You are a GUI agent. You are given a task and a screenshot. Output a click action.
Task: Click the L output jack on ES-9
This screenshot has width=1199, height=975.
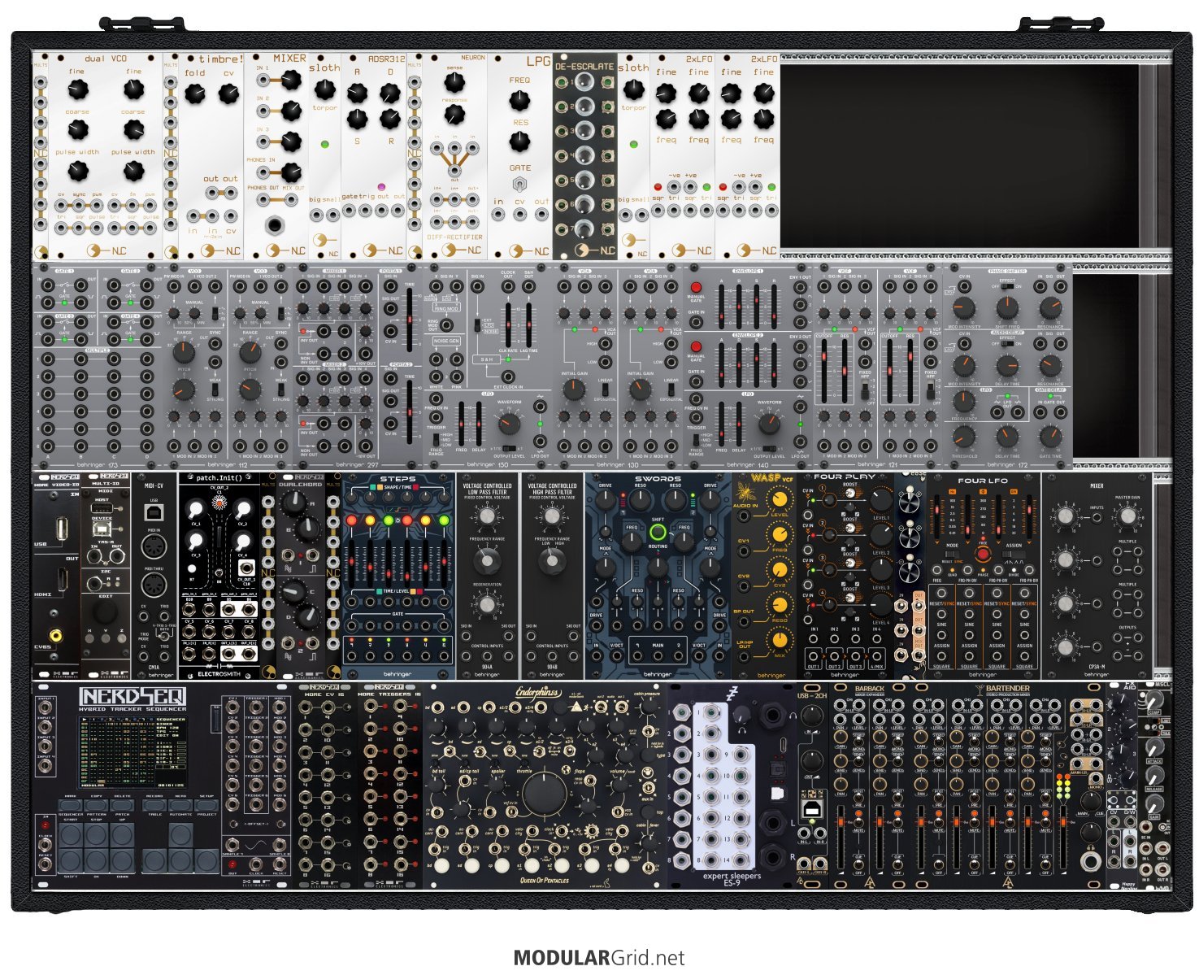(x=771, y=823)
